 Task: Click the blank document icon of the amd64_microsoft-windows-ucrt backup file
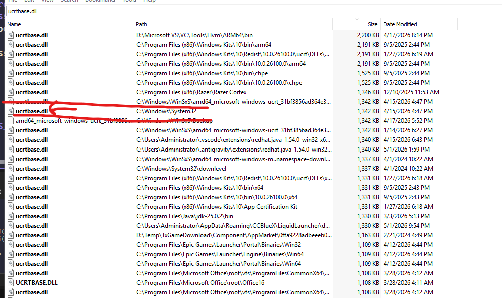coord(11,120)
